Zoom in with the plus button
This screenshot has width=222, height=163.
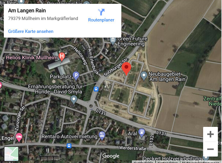click(210, 134)
